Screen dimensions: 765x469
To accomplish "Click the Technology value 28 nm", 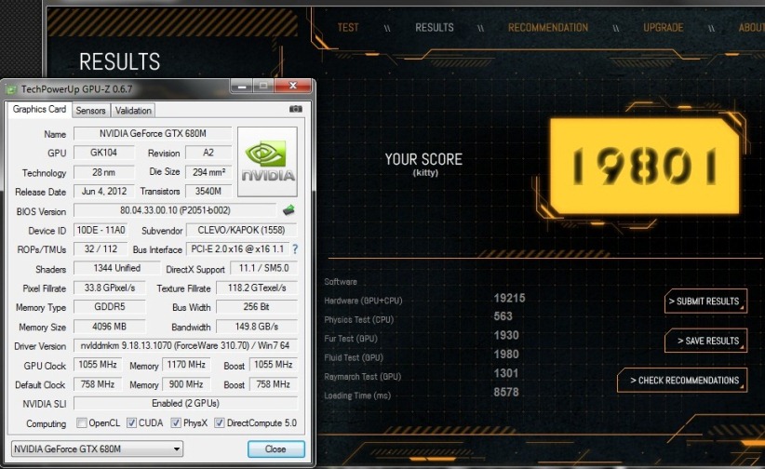I will [104, 172].
